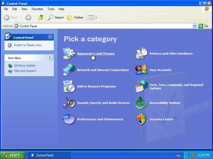Viewport: 213px width, 159px height.
Task: Click the Add or Remove Programs CD icon
Action: click(x=69, y=86)
